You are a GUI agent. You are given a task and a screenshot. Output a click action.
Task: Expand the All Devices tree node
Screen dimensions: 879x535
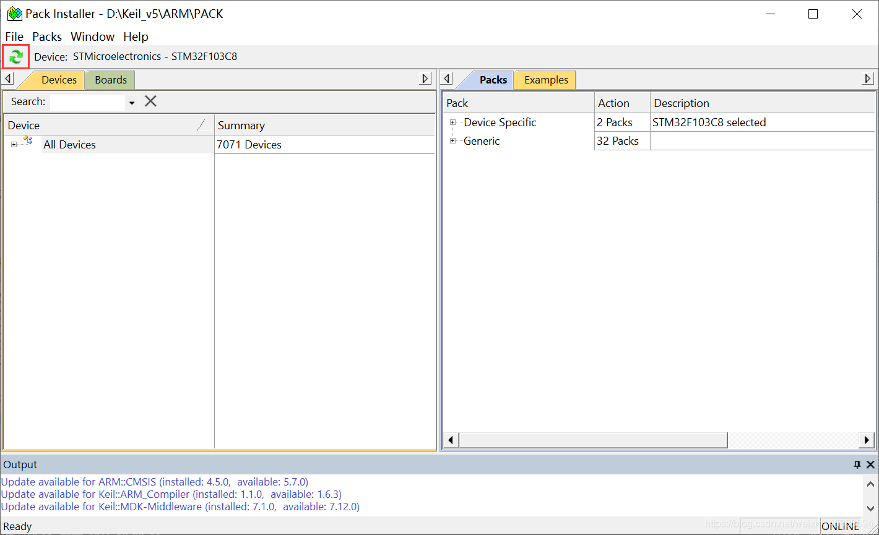coord(14,145)
